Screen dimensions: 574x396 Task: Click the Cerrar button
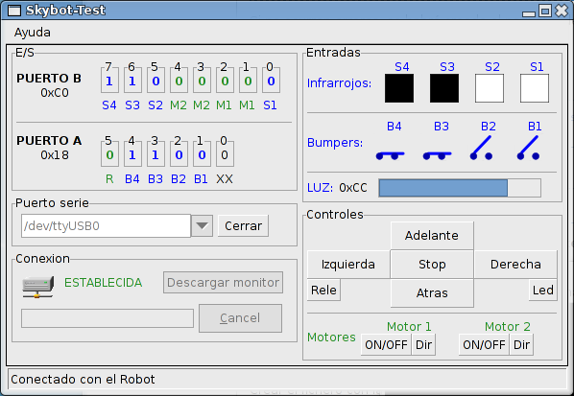click(x=243, y=226)
